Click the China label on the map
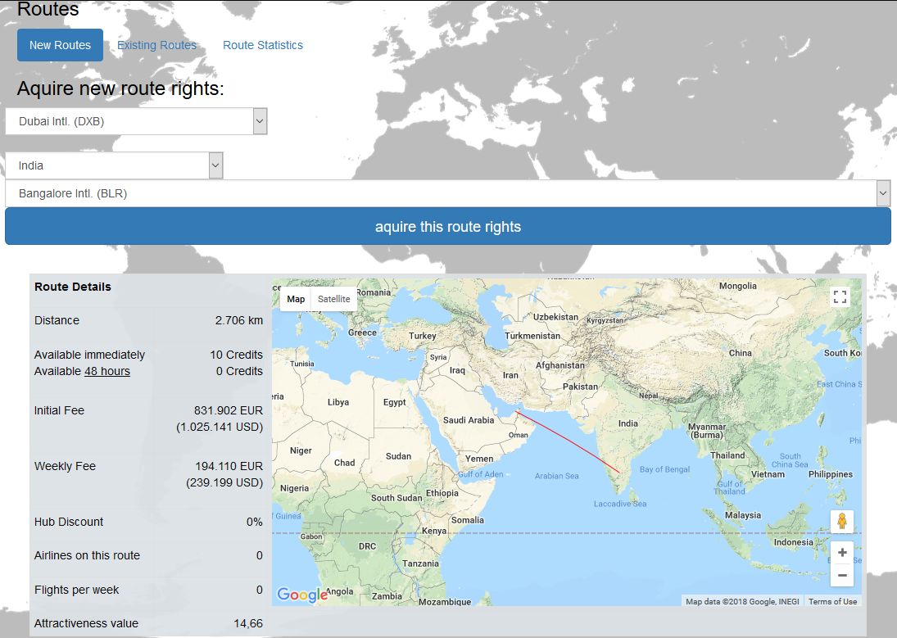Viewport: 897px width, 638px height. pyautogui.click(x=741, y=353)
